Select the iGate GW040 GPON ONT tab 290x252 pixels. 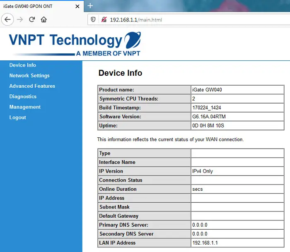tap(42, 6)
